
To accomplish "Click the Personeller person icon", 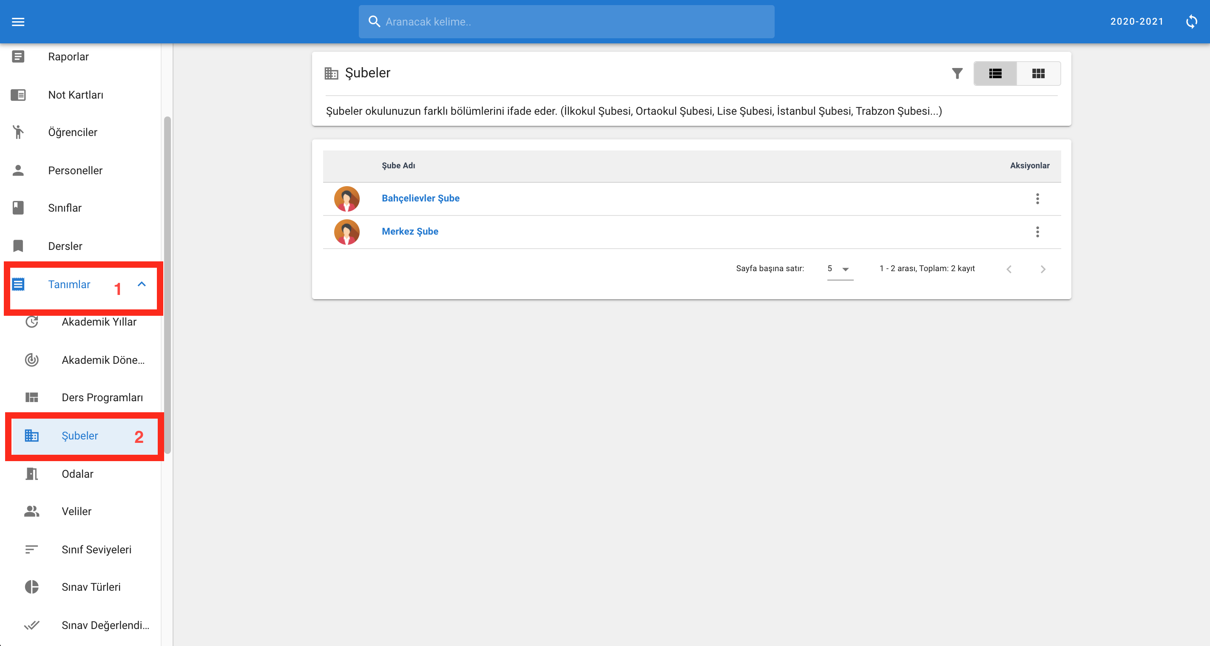I will tap(18, 170).
